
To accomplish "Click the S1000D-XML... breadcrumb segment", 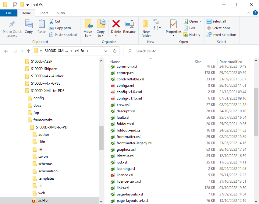I will (56, 51).
